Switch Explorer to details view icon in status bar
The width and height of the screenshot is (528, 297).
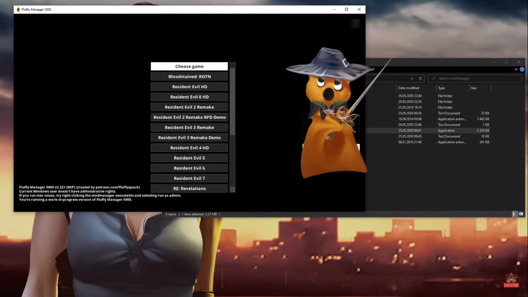tap(514, 214)
